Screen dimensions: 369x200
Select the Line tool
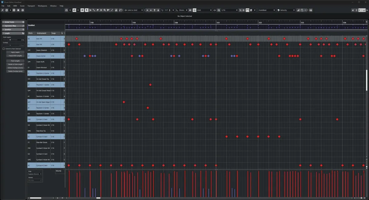[x=112, y=10]
